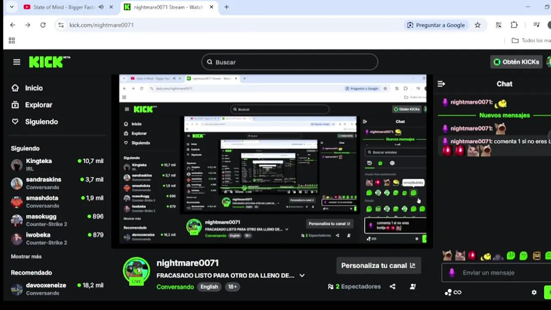The image size is (551, 310).
Task: Open recommended channel davooxeneize
Action: coord(57,289)
